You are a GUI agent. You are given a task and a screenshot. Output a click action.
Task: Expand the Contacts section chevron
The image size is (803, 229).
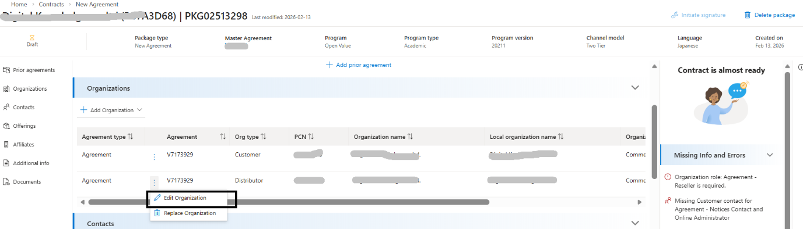pos(636,223)
